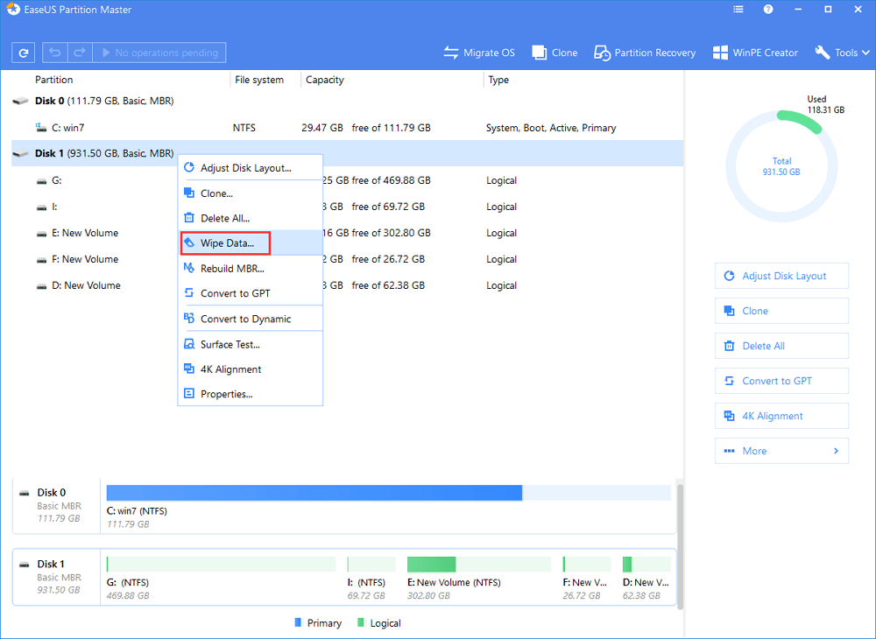Click the Redo arrow icon
Viewport: 876px width, 639px height.
point(78,53)
